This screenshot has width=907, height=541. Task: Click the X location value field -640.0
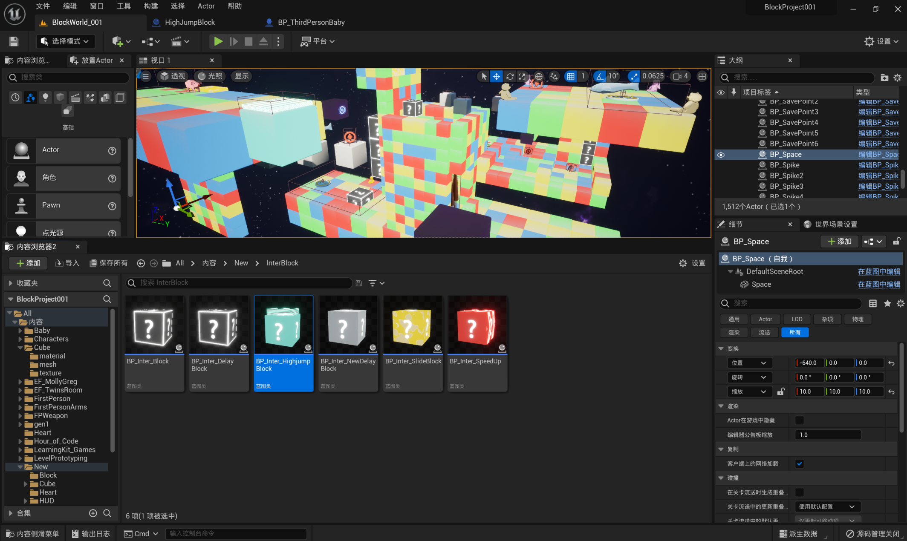[809, 363]
